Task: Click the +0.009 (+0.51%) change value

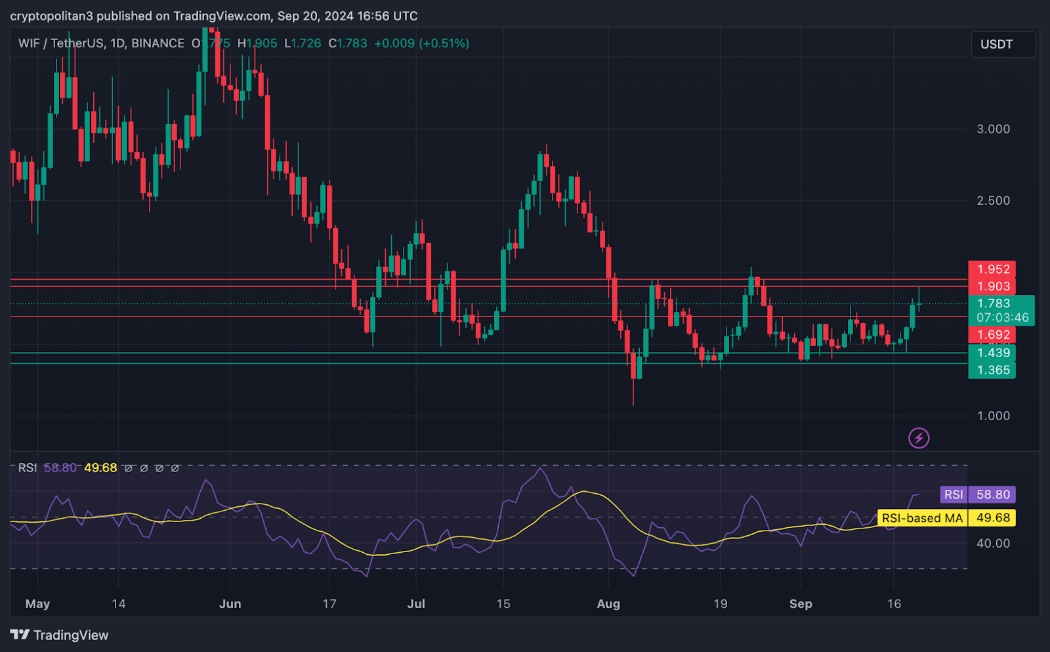Action: (x=421, y=43)
